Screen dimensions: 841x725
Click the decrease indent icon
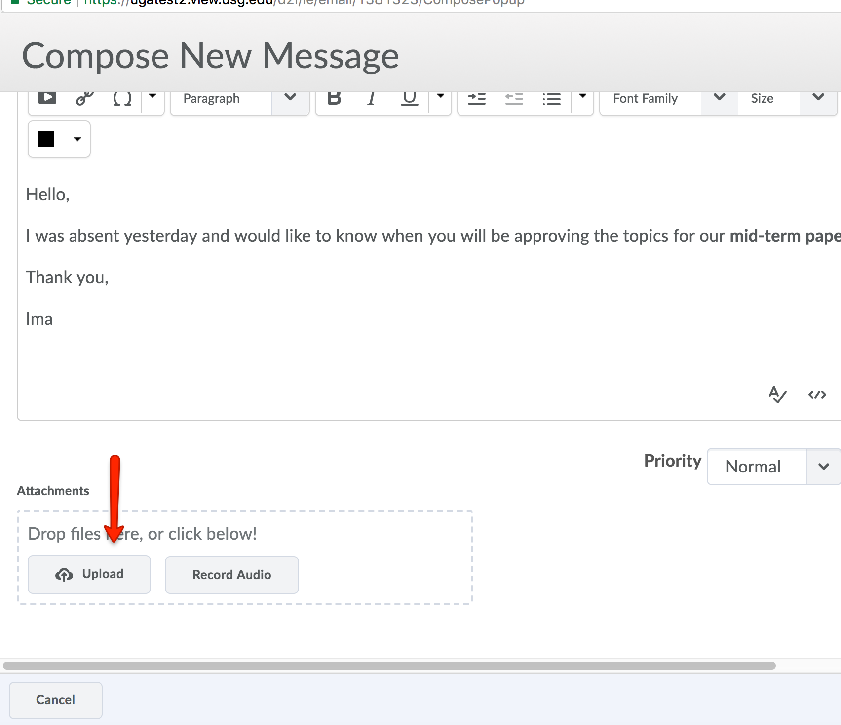click(x=514, y=99)
